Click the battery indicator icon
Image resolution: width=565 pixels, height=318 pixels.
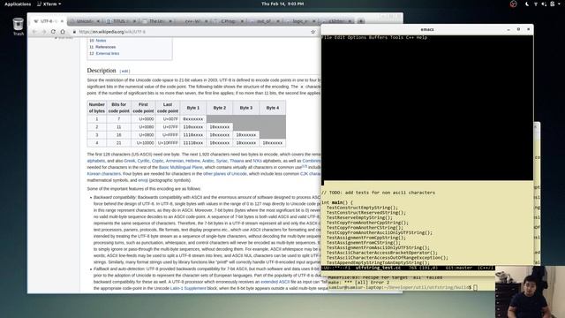pos(553,4)
